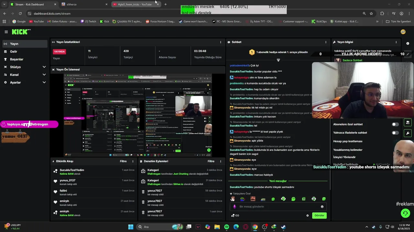414x232 pixels.
Task: Open Etkinlik Akışı three-dot menu
Action: tap(133, 161)
